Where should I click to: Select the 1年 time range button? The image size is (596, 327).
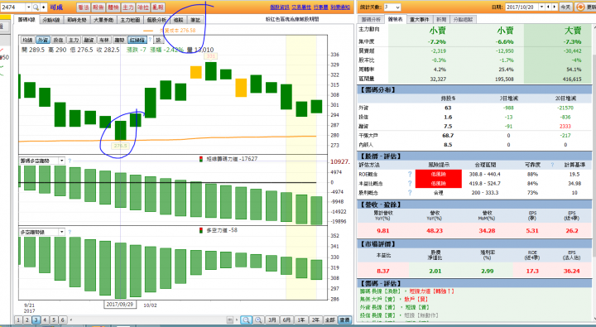click(301, 320)
